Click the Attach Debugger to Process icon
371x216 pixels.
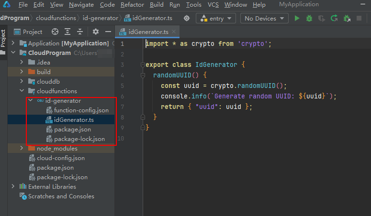click(347, 19)
